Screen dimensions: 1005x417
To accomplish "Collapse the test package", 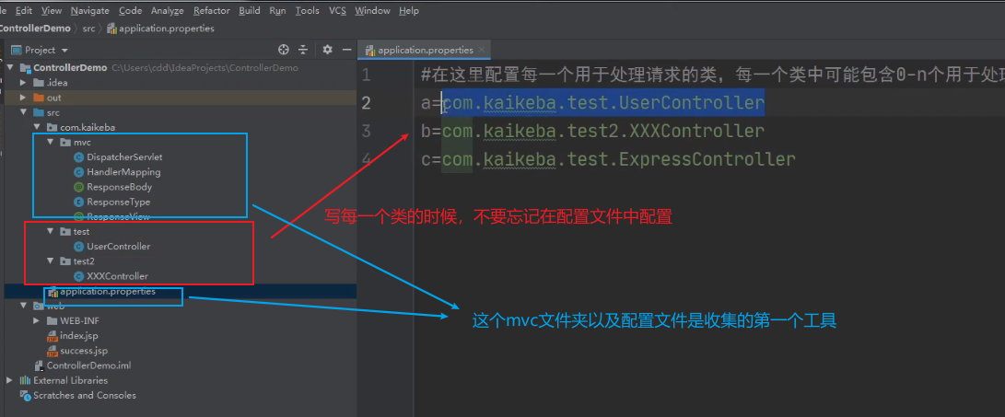I will click(51, 231).
